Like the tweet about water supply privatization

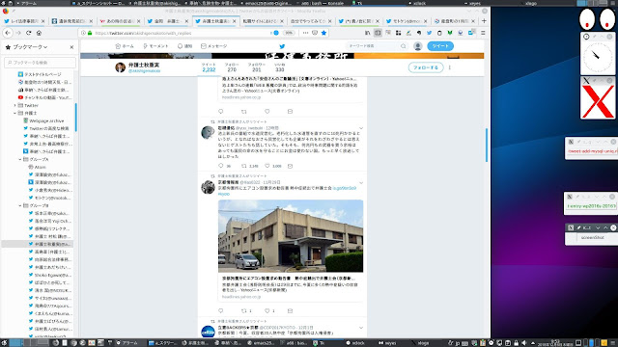[267, 166]
